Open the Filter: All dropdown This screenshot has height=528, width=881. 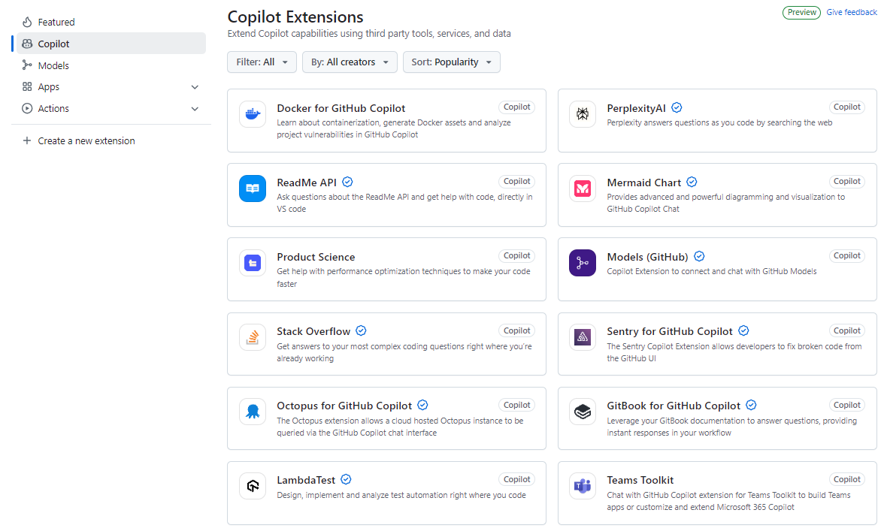[x=262, y=62]
